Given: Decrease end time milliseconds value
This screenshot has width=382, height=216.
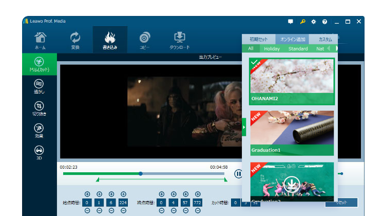Looking at the screenshot, I should [x=198, y=211].
